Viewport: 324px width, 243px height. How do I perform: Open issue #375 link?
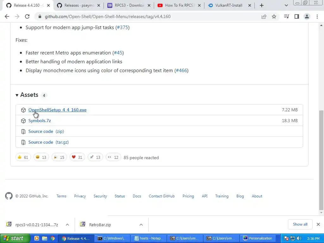tap(122, 28)
